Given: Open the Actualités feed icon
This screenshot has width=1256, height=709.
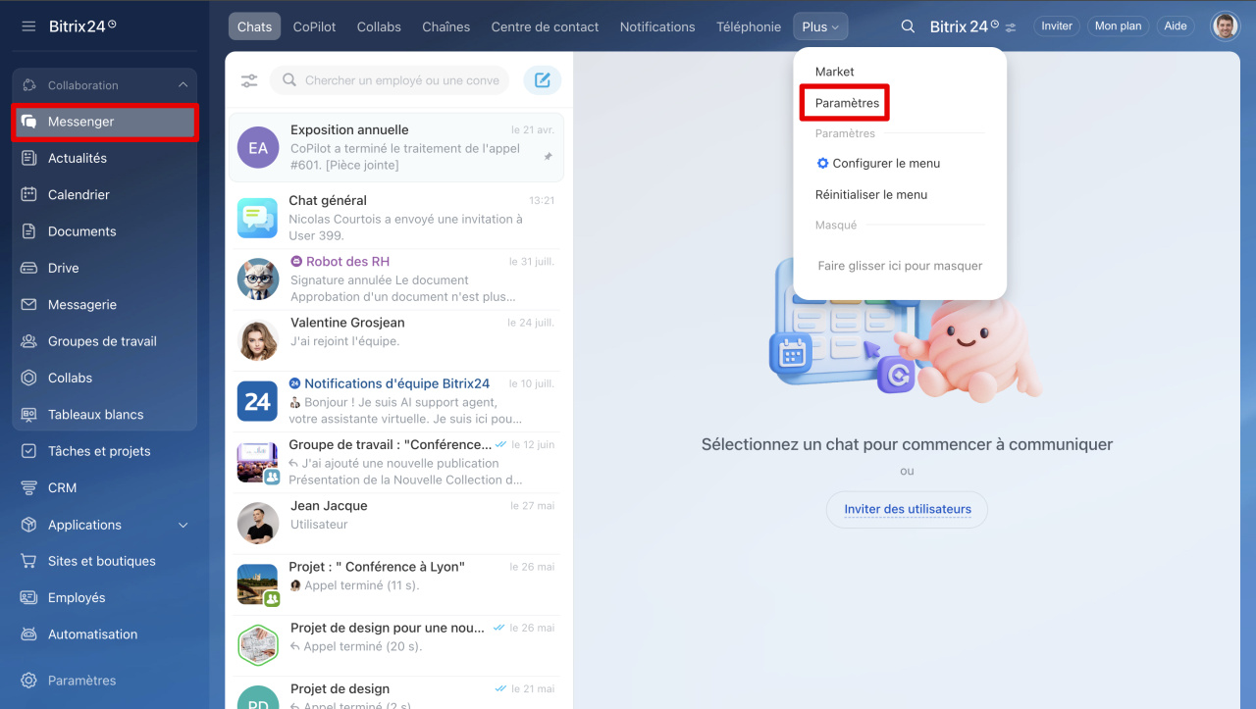Looking at the screenshot, I should click(29, 158).
